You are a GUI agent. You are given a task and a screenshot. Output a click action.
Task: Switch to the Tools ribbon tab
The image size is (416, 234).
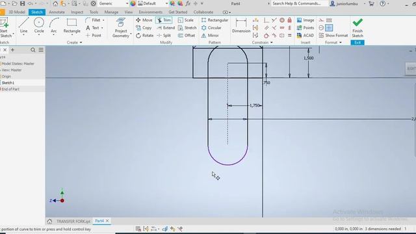pyautogui.click(x=94, y=12)
